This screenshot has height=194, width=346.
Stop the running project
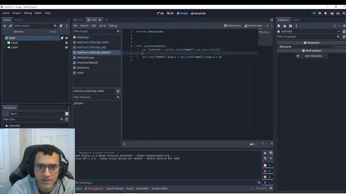[325, 13]
